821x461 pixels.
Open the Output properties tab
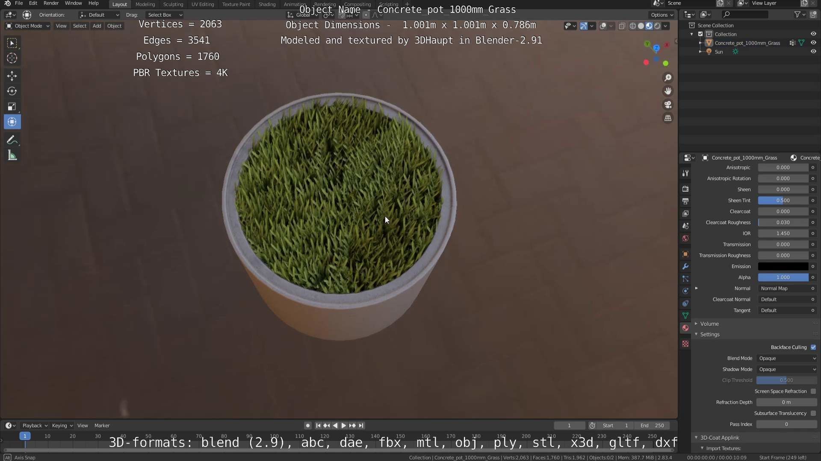(685, 201)
